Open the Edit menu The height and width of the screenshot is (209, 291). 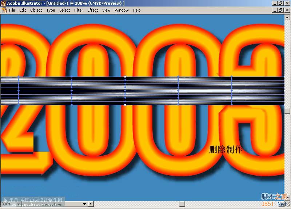23,11
